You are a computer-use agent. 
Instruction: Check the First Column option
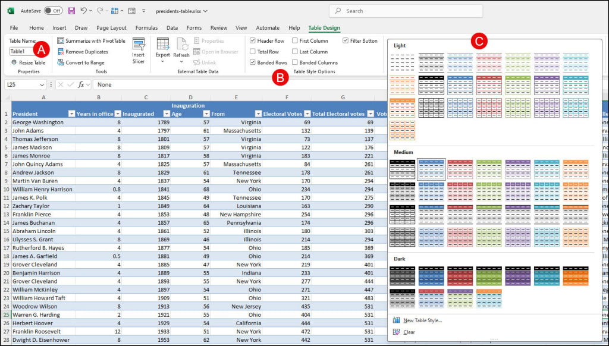click(x=294, y=40)
